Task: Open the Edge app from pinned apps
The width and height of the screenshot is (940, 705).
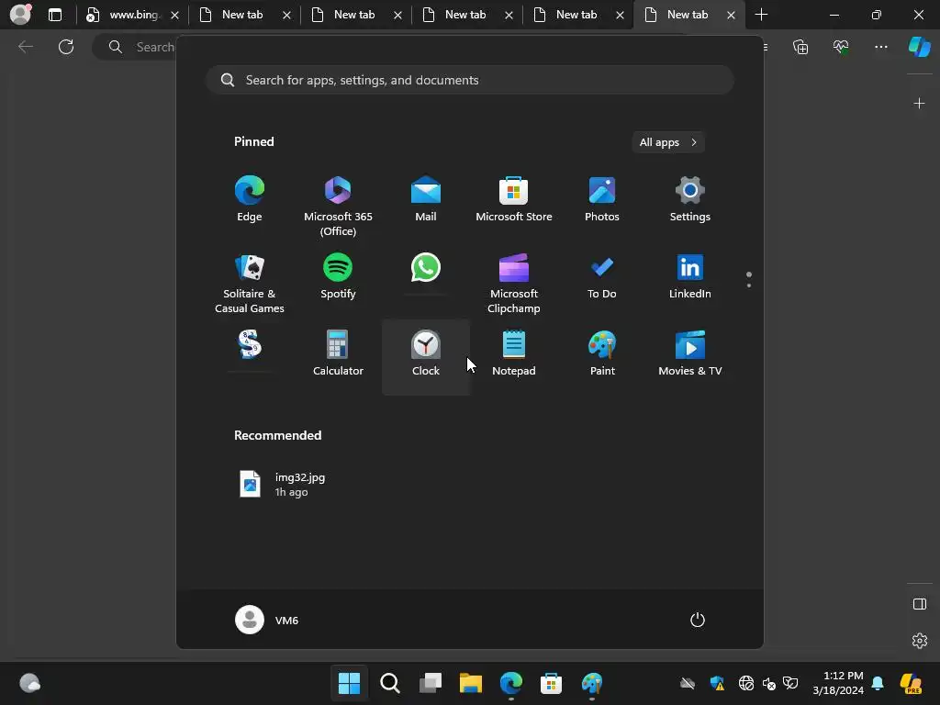Action: (250, 199)
